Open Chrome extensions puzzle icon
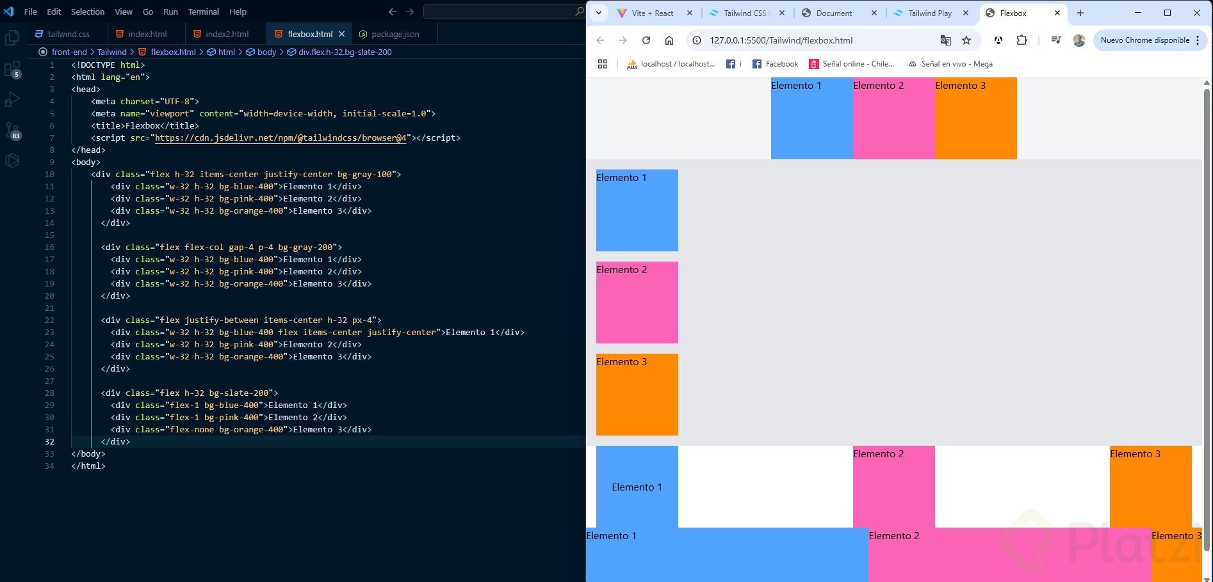1213x582 pixels. coord(1022,40)
